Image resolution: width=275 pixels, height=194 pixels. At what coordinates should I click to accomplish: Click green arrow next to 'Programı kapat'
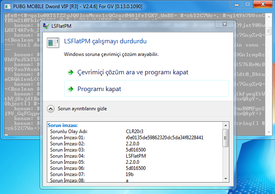[71, 89]
